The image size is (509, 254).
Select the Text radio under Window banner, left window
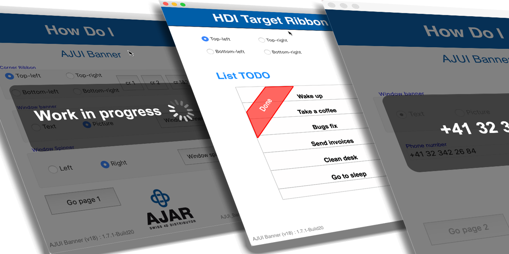(x=36, y=127)
